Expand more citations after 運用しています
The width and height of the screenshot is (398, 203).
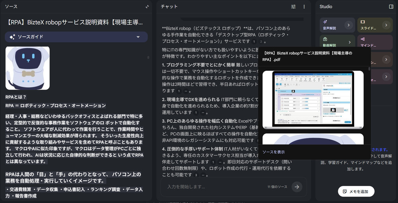click(203, 112)
